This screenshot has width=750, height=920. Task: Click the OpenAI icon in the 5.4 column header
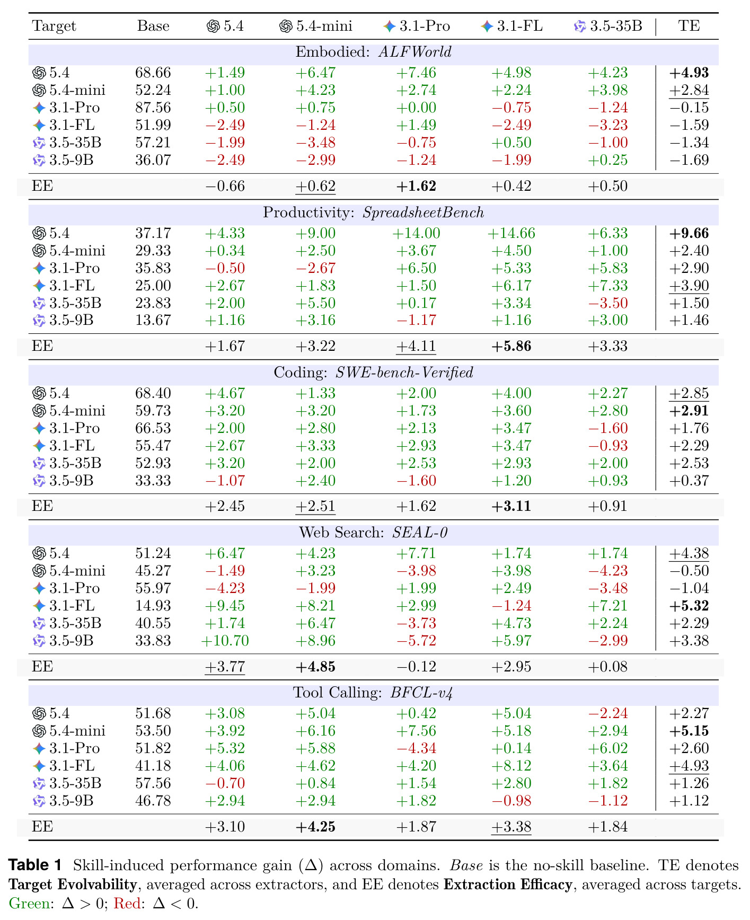click(x=213, y=26)
